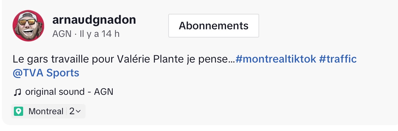Viewport: 398px width, 131px height.
Task: Open 'original sound - AGN' audio link
Action: click(69, 92)
